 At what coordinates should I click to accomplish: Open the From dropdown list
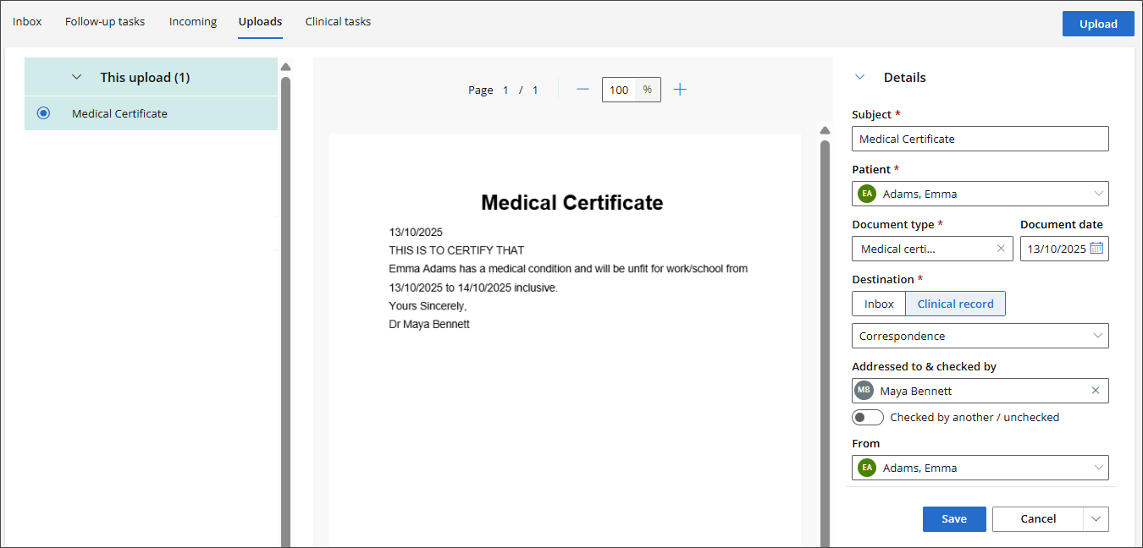coord(1098,468)
